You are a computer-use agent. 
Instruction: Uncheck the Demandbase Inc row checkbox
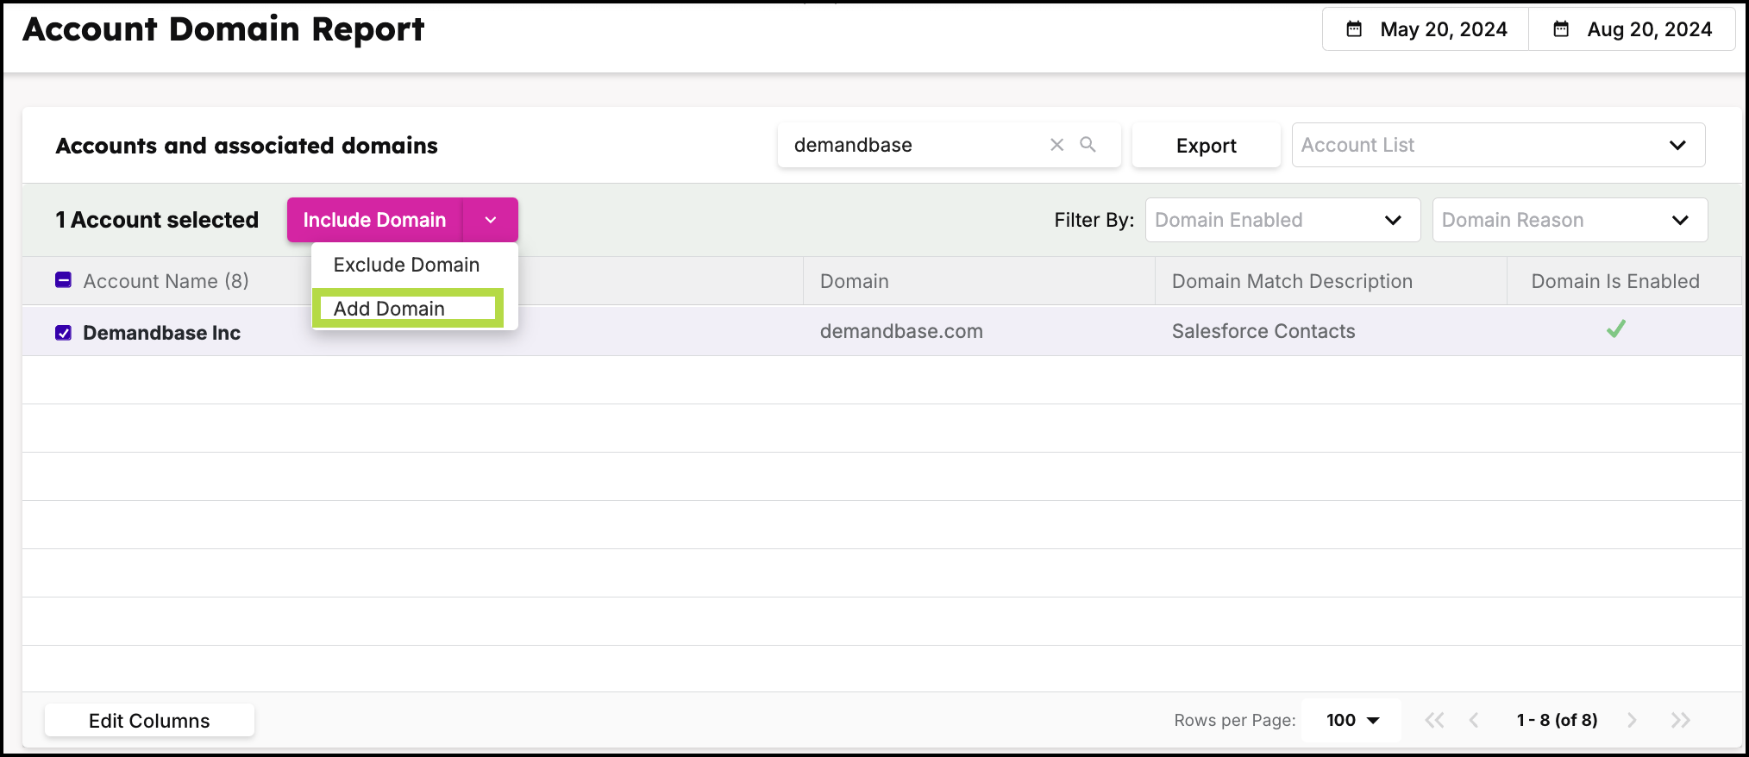tap(63, 333)
